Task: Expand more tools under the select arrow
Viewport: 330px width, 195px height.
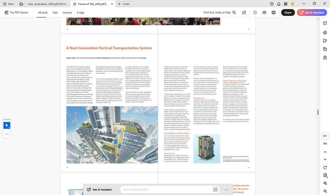Action: point(7,134)
